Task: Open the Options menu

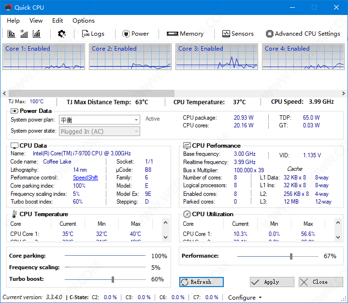Action: pyautogui.click(x=84, y=21)
